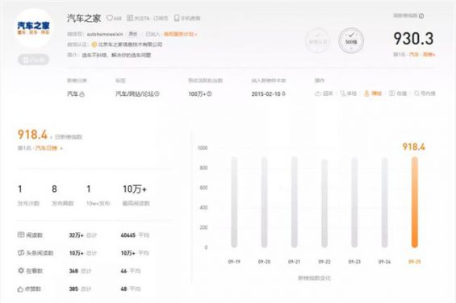Image resolution: width=456 pixels, height=303 pixels.
Task: Click the info icon after 汽车/网站/论坛
Action: pos(157,93)
